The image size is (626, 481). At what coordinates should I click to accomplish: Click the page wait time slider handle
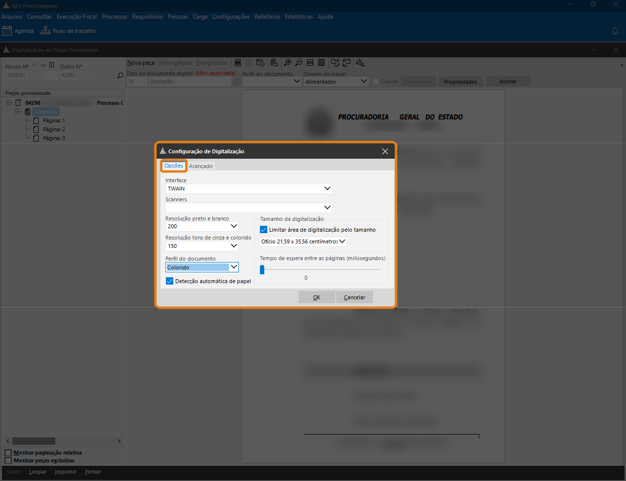tap(262, 269)
